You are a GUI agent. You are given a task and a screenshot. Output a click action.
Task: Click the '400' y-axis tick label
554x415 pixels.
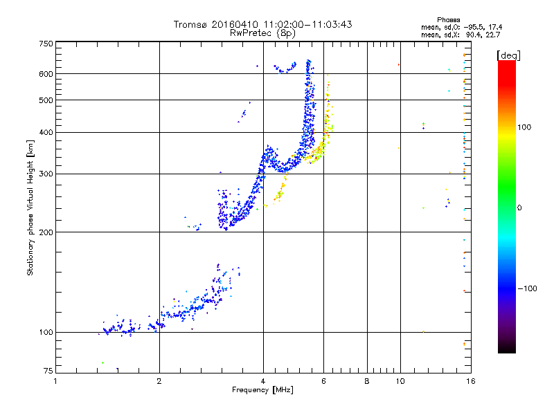tap(46, 133)
